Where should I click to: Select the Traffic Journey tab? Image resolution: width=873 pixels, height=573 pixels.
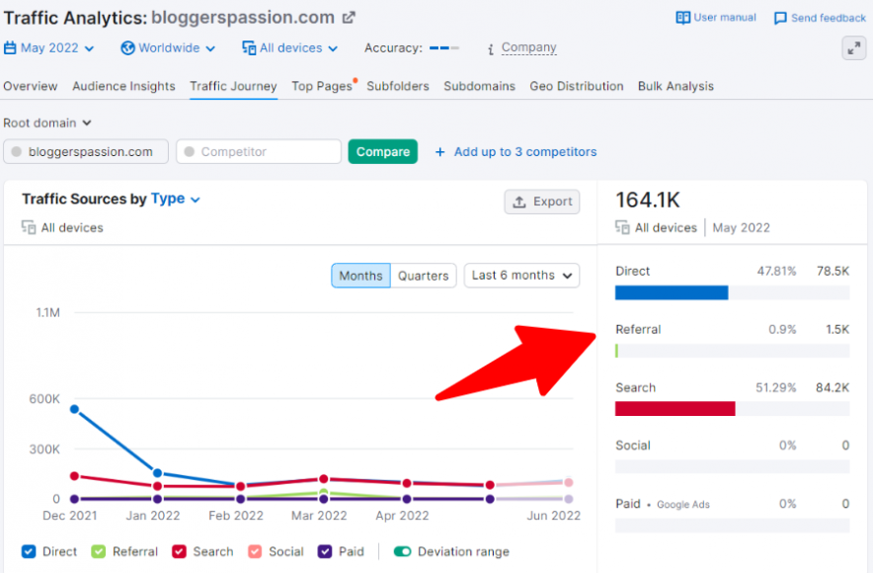point(233,86)
